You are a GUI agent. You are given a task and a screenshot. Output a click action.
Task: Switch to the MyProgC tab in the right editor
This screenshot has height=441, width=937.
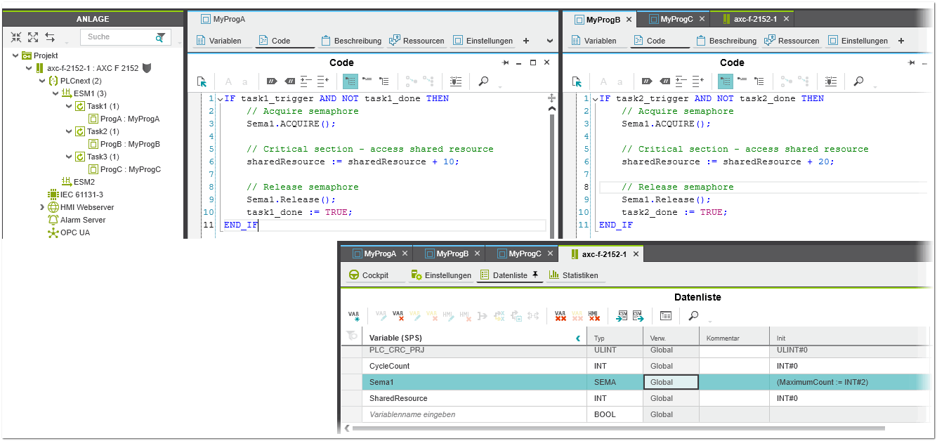pos(676,19)
